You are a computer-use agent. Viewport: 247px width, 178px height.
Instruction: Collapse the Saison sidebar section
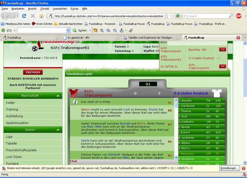pos(57,130)
